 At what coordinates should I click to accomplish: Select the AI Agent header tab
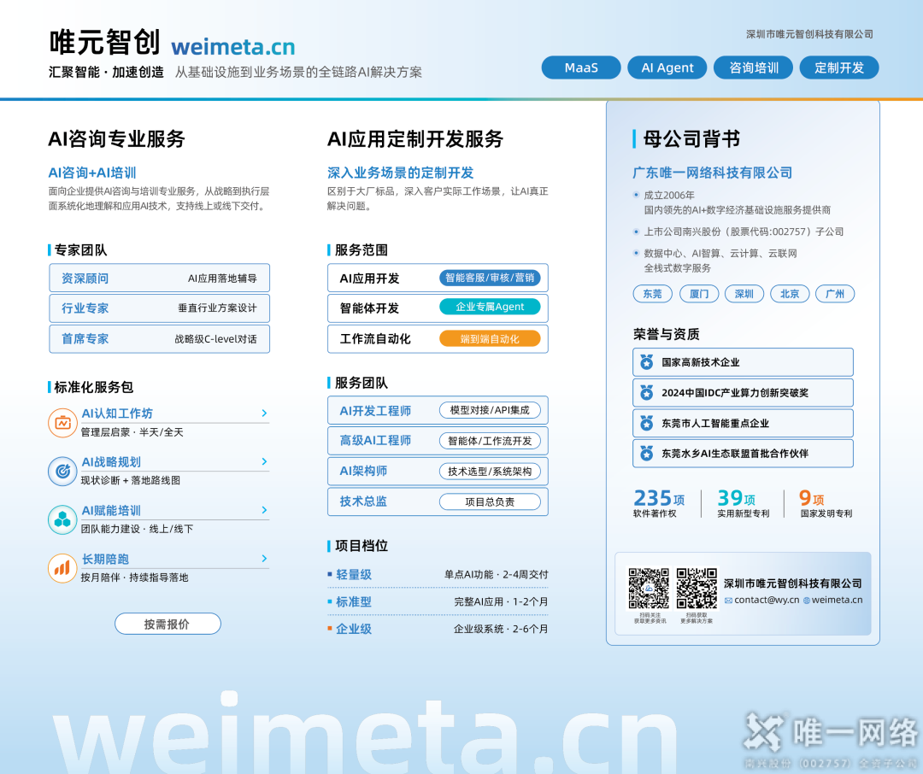click(x=667, y=67)
